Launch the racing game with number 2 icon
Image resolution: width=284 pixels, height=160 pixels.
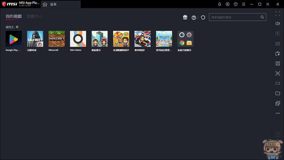pos(142,39)
